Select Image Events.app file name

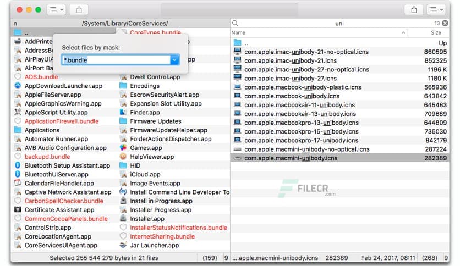click(x=155, y=183)
